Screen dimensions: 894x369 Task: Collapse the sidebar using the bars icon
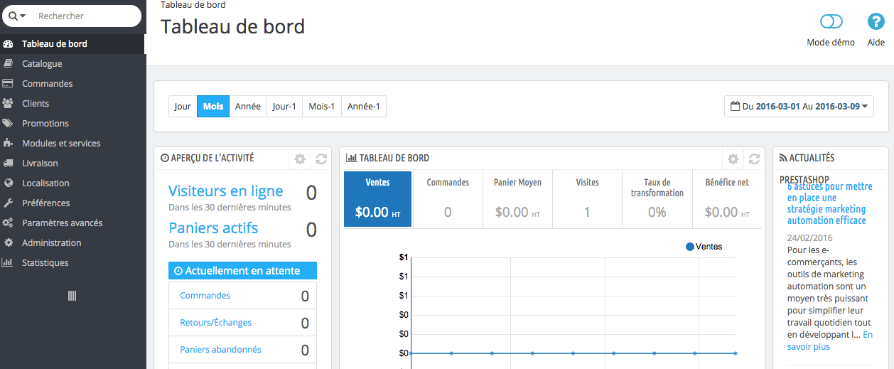tap(72, 296)
